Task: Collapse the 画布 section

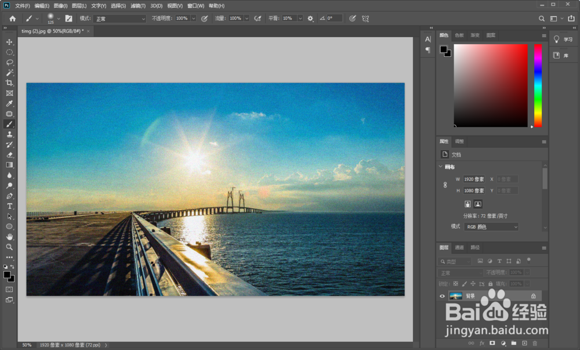Action: point(441,167)
